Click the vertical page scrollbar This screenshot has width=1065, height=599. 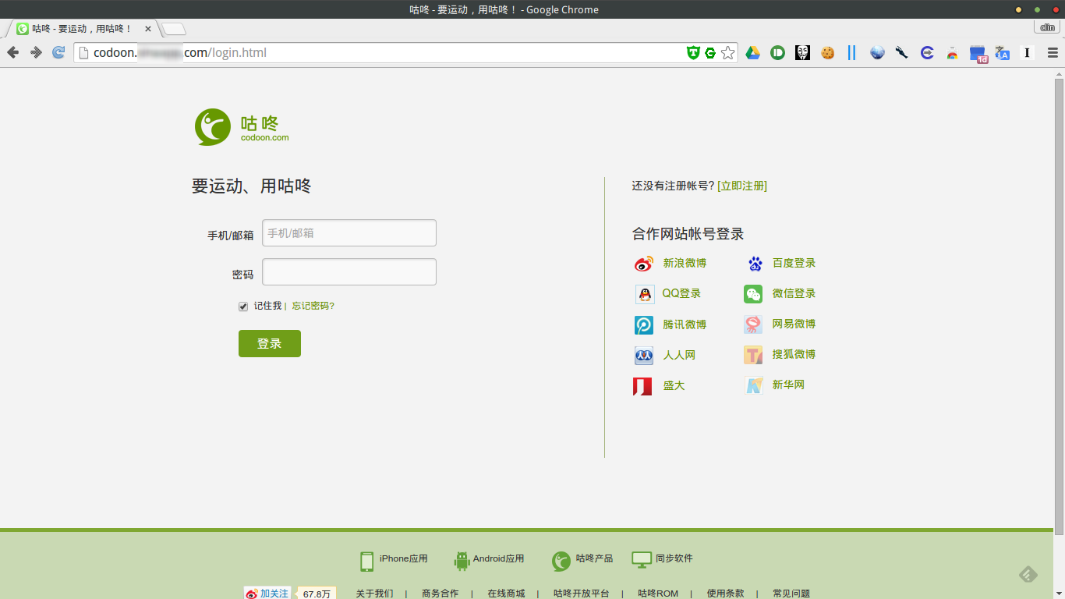[x=1059, y=306]
